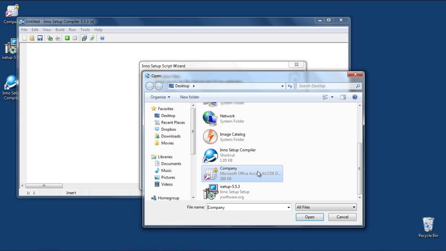Expand the Desktop breadcrumb arrow

[x=194, y=86]
